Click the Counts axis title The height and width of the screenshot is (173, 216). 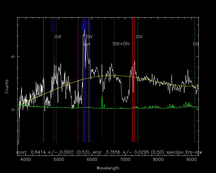coord(7,86)
